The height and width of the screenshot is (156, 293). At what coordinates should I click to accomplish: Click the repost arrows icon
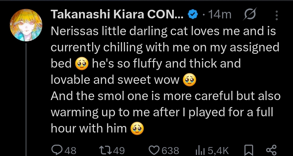tap(106, 150)
